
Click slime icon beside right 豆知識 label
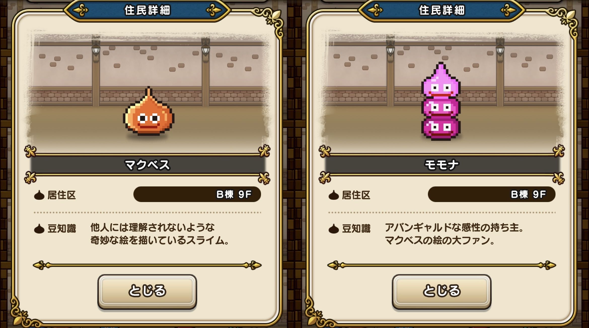[x=334, y=229]
